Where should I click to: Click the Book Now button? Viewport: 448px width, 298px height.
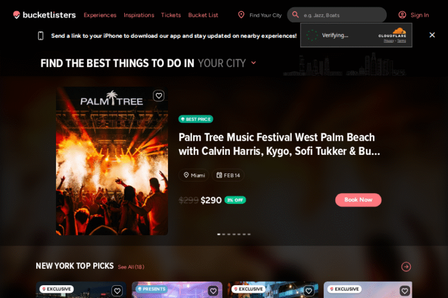click(358, 200)
